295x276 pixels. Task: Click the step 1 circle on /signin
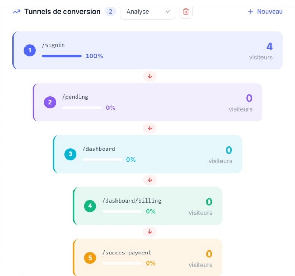pos(30,50)
